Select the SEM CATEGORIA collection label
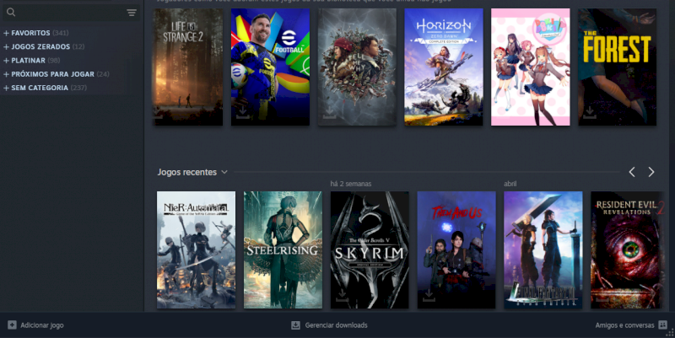Image resolution: width=675 pixels, height=338 pixels. click(40, 88)
